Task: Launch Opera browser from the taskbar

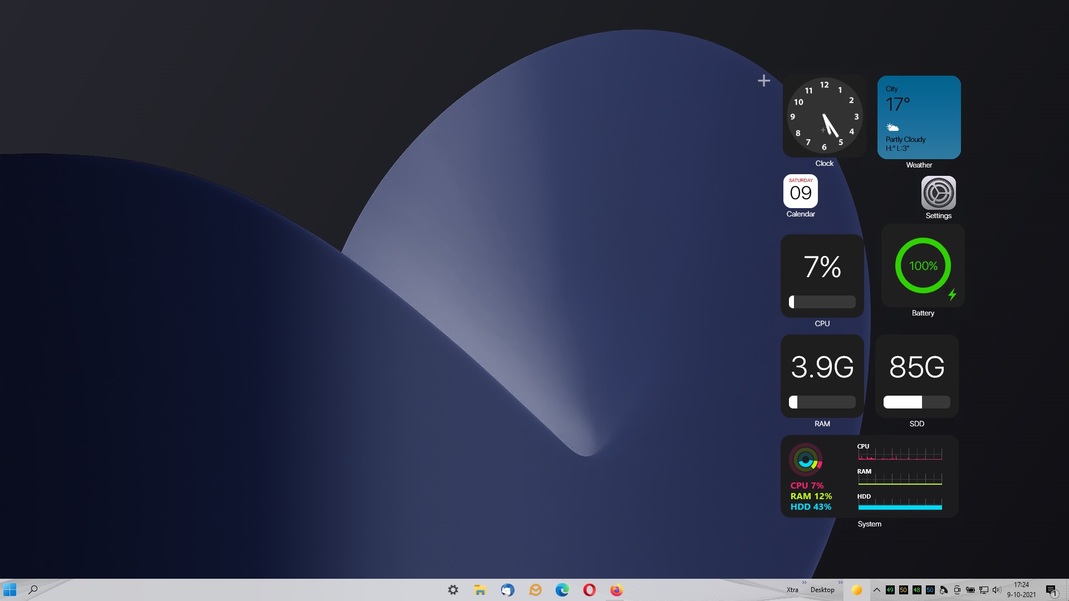Action: [x=590, y=590]
